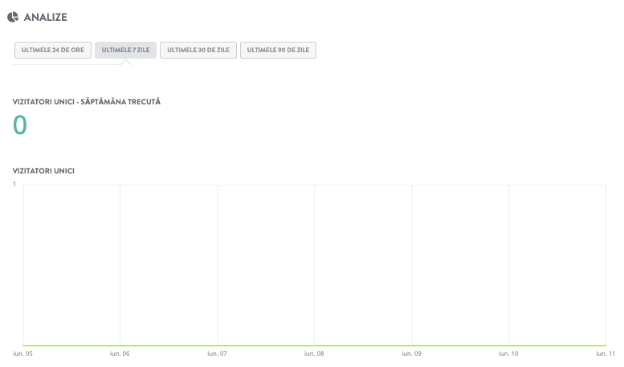This screenshot has height=367, width=624.
Task: Click the Vizitatori unici - săptămâna trecută label
Action: 87,102
